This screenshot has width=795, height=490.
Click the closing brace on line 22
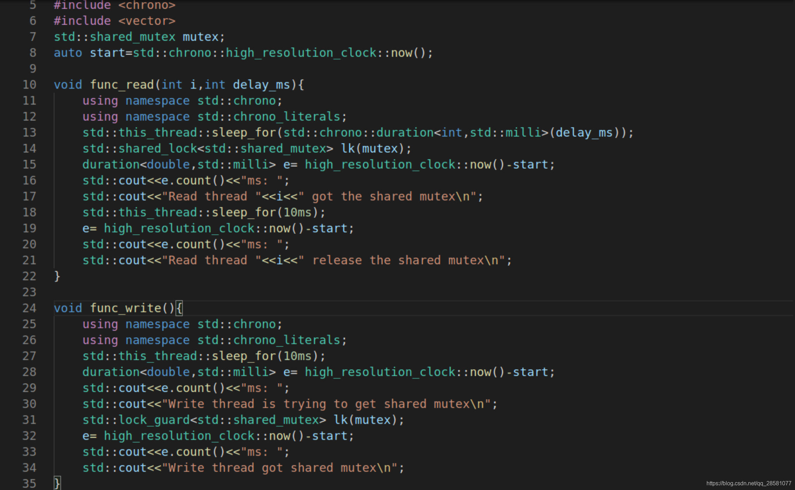point(57,276)
